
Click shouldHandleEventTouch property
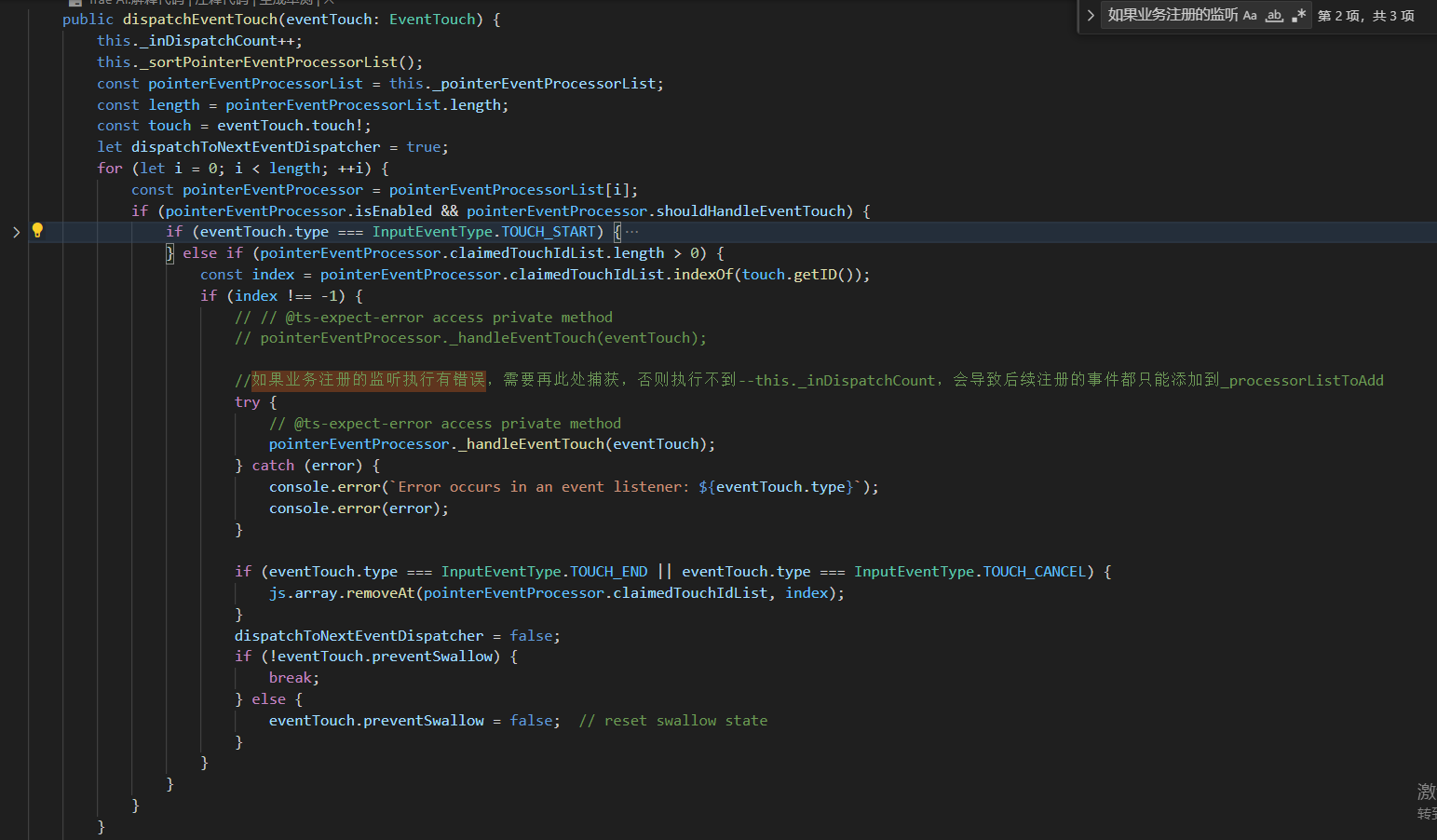751,211
